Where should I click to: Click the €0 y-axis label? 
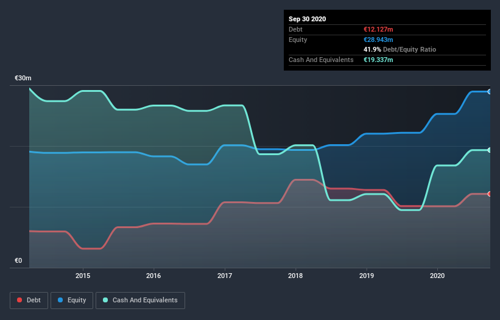(18, 261)
